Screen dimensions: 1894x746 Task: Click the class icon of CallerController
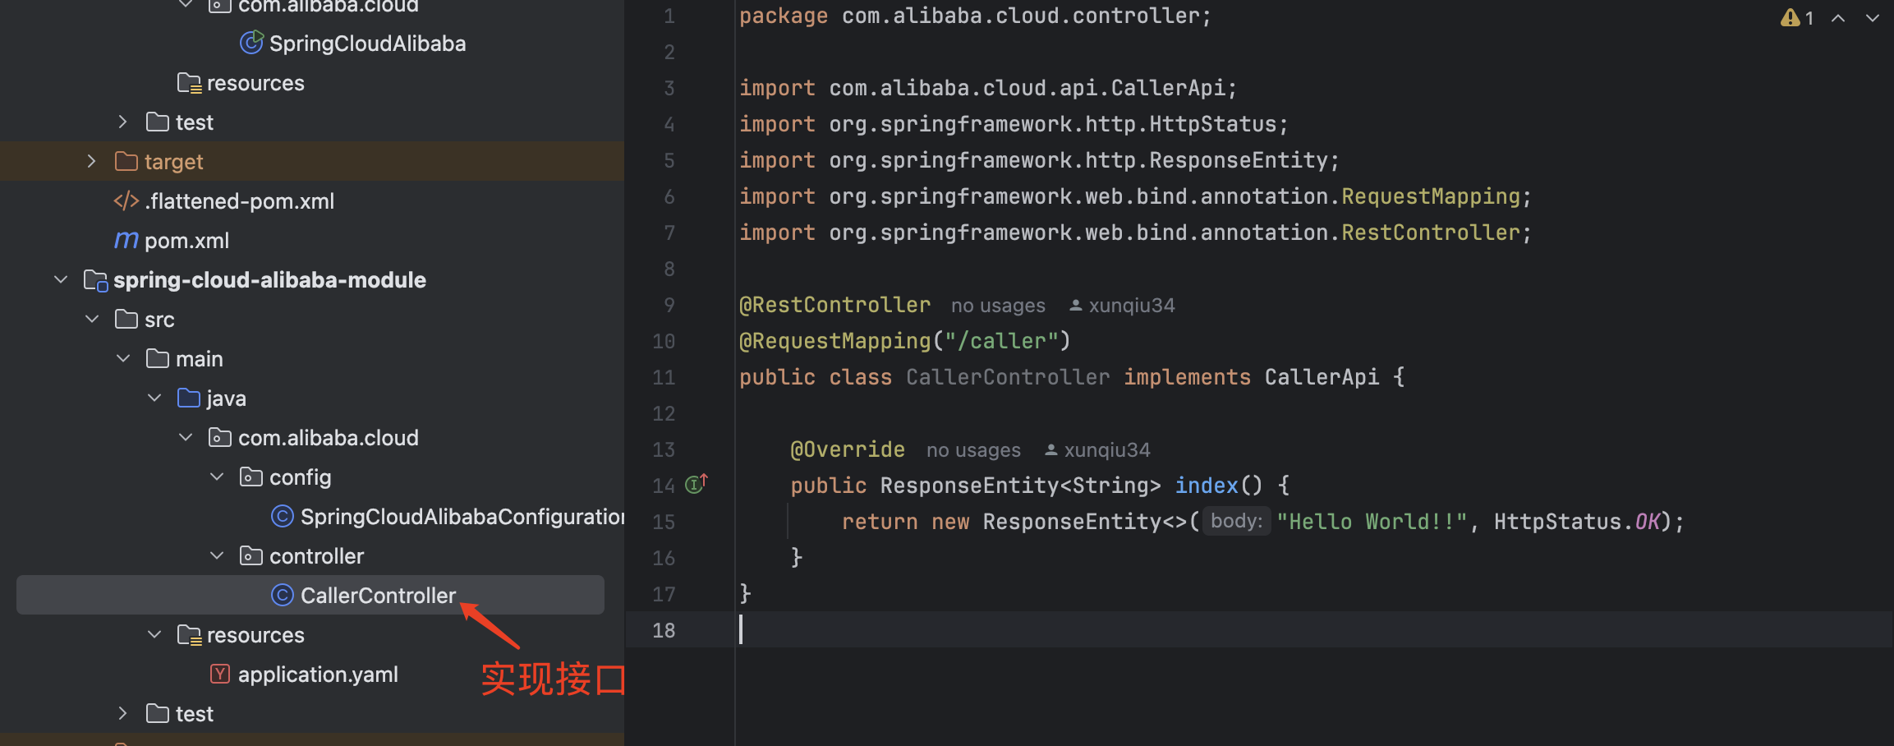pyautogui.click(x=283, y=595)
